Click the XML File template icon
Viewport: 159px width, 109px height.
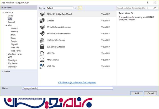pos(42,53)
